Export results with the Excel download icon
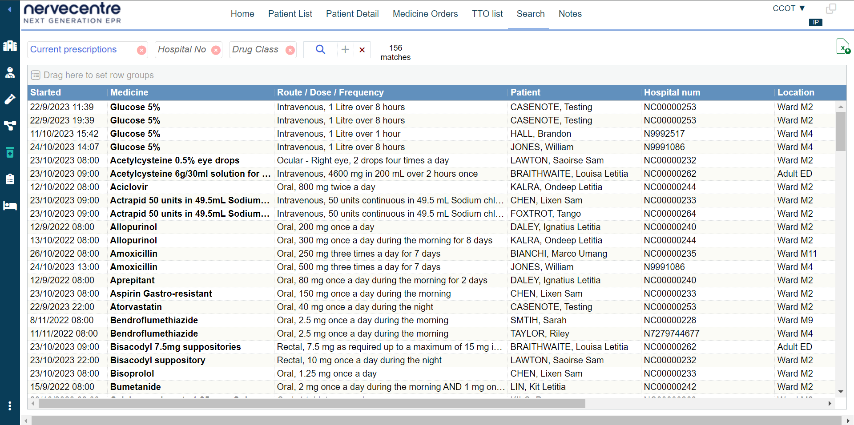This screenshot has width=854, height=425. [842, 47]
